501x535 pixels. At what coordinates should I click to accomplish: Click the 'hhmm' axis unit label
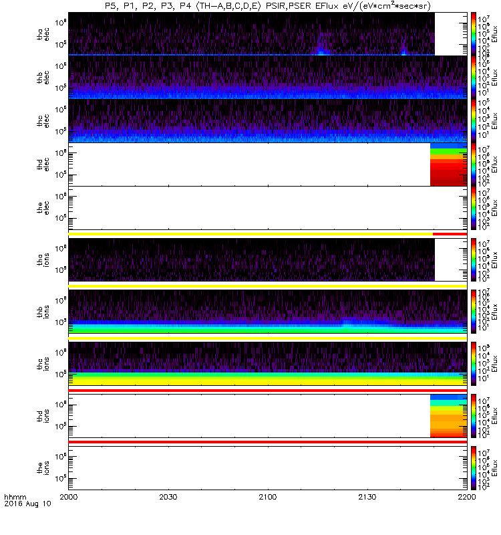15,497
